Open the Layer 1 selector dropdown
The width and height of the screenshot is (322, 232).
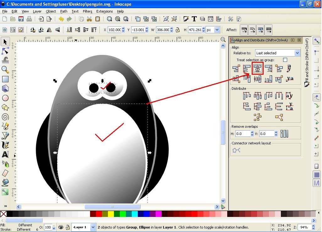click(x=93, y=227)
